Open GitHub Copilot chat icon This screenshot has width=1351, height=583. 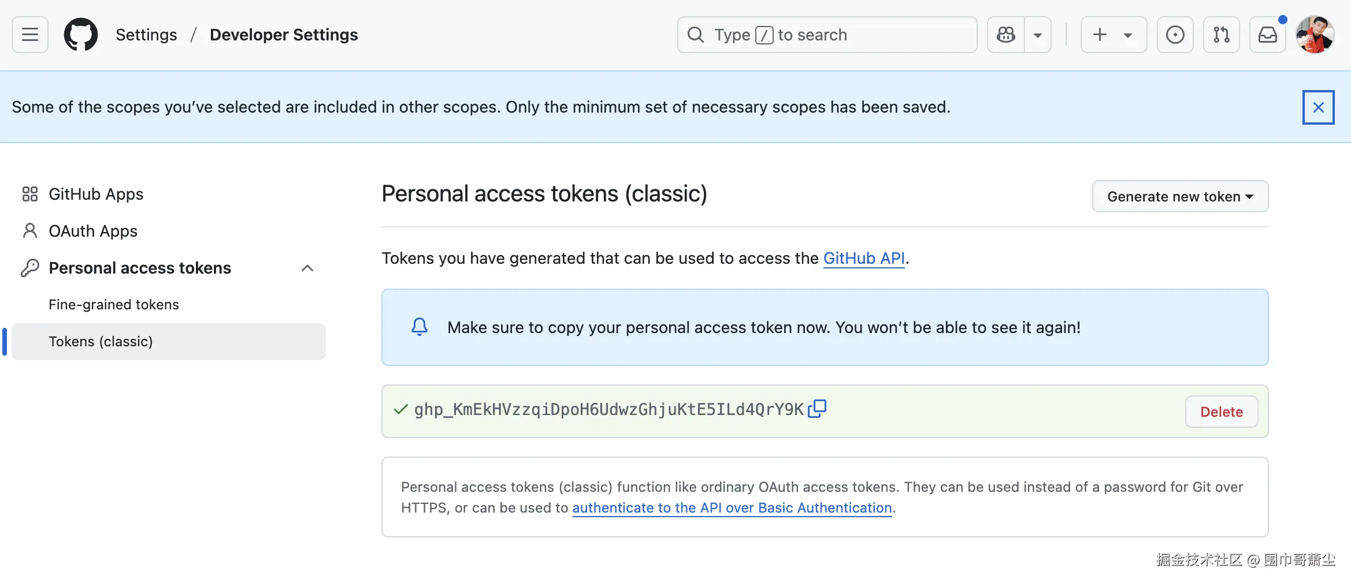coord(1006,35)
